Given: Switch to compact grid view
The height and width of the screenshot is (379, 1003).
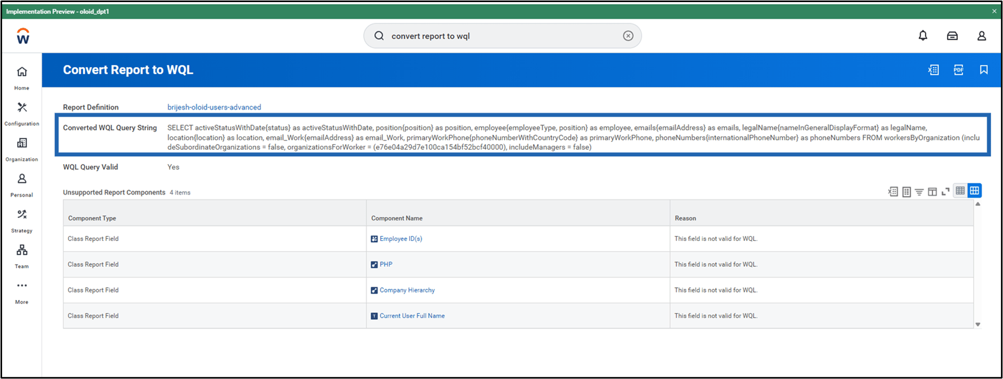Looking at the screenshot, I should 960,191.
